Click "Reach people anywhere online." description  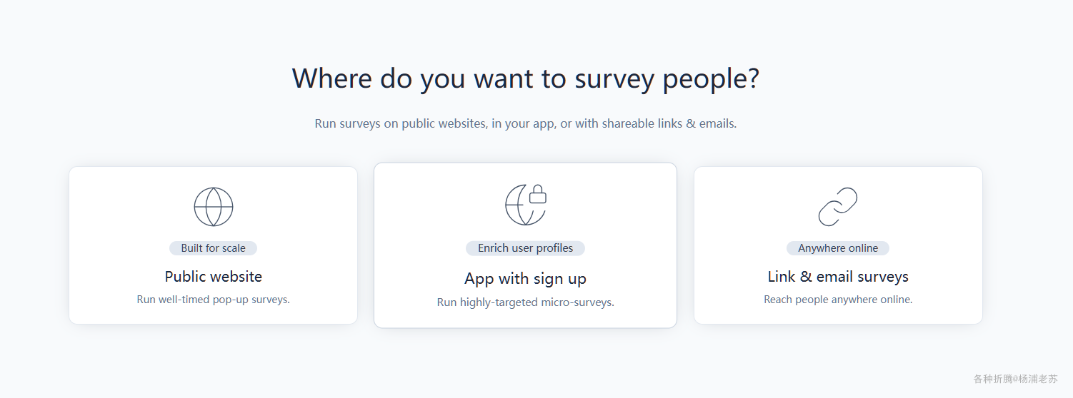tap(838, 300)
